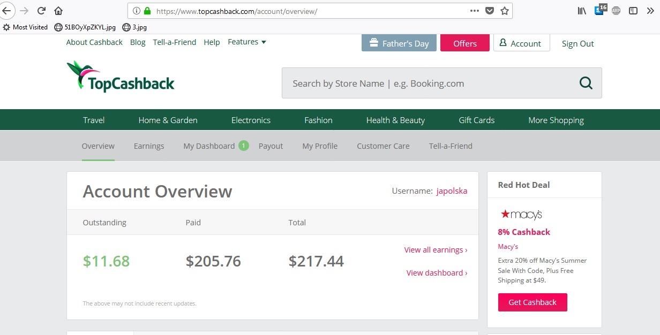The width and height of the screenshot is (660, 335).
Task: Click the blue extension icon with badge 16
Action: [x=600, y=10]
